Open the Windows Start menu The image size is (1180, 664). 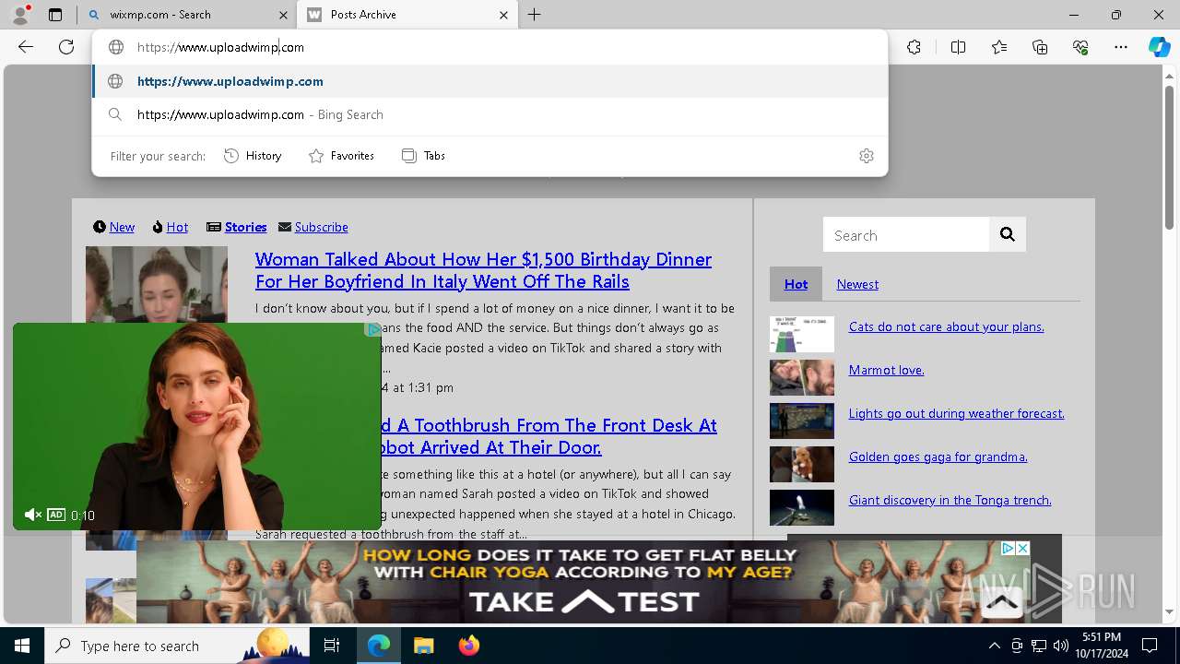(x=22, y=646)
